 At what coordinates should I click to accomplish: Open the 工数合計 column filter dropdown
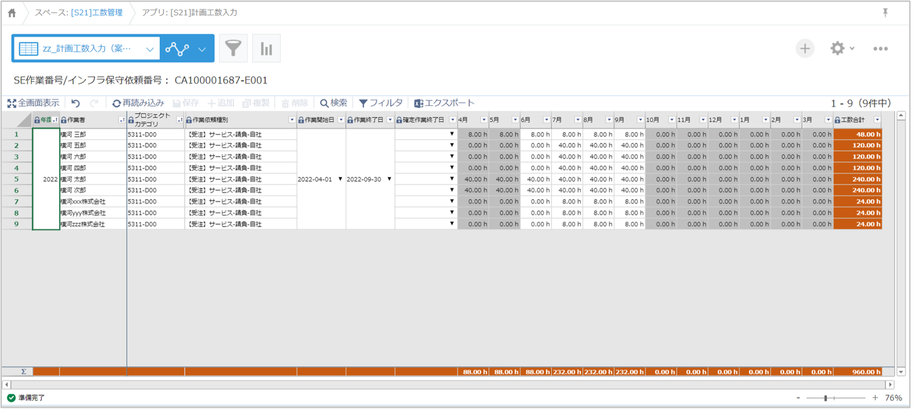(877, 120)
